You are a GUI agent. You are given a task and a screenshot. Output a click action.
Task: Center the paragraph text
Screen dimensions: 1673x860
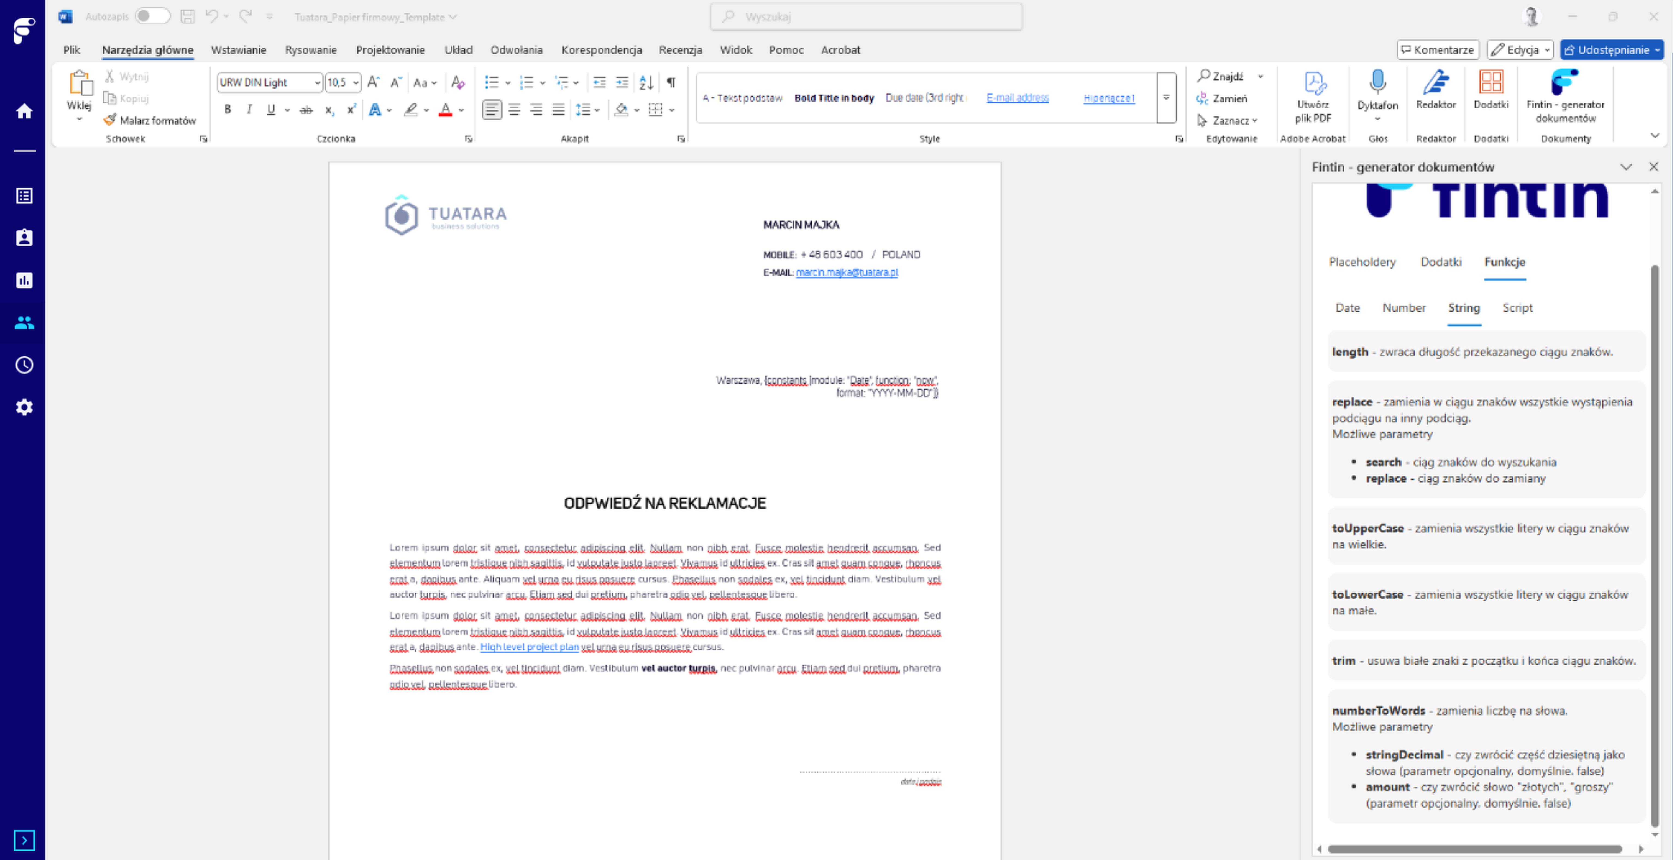coord(514,110)
